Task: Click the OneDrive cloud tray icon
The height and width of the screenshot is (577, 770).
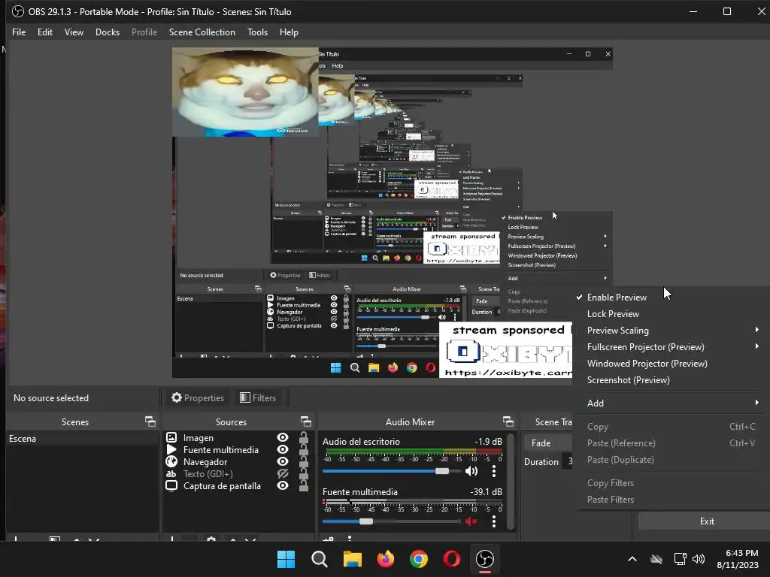Action: click(x=656, y=559)
